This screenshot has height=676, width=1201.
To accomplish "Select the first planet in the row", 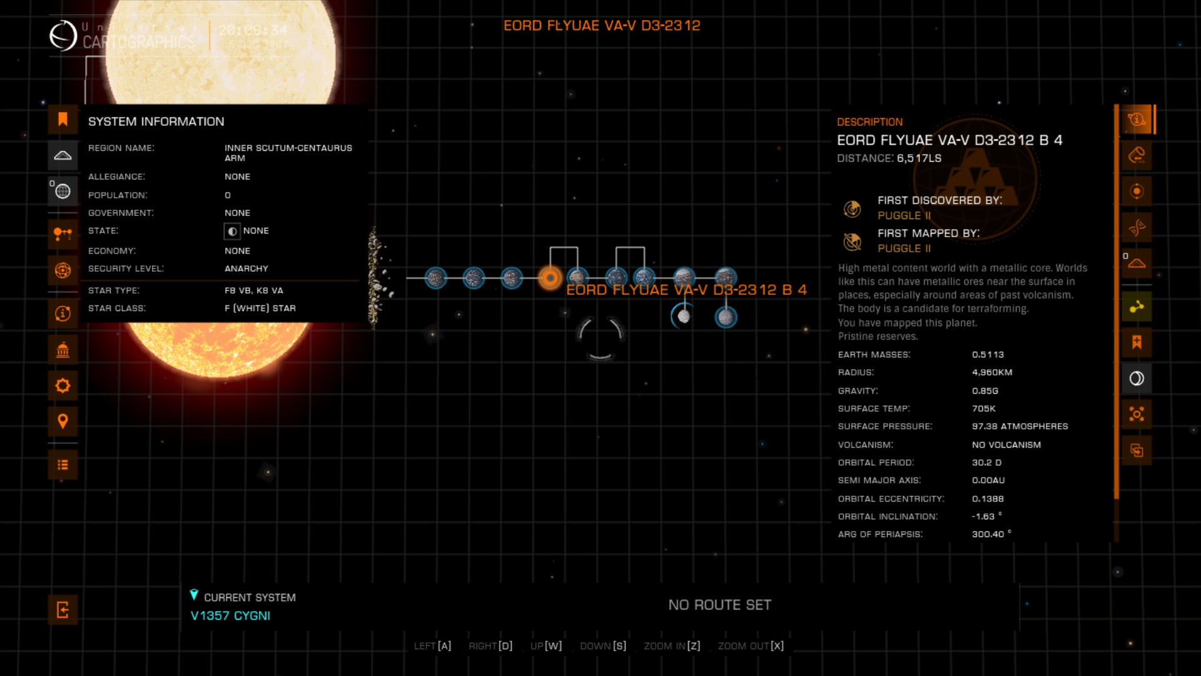I will point(435,277).
